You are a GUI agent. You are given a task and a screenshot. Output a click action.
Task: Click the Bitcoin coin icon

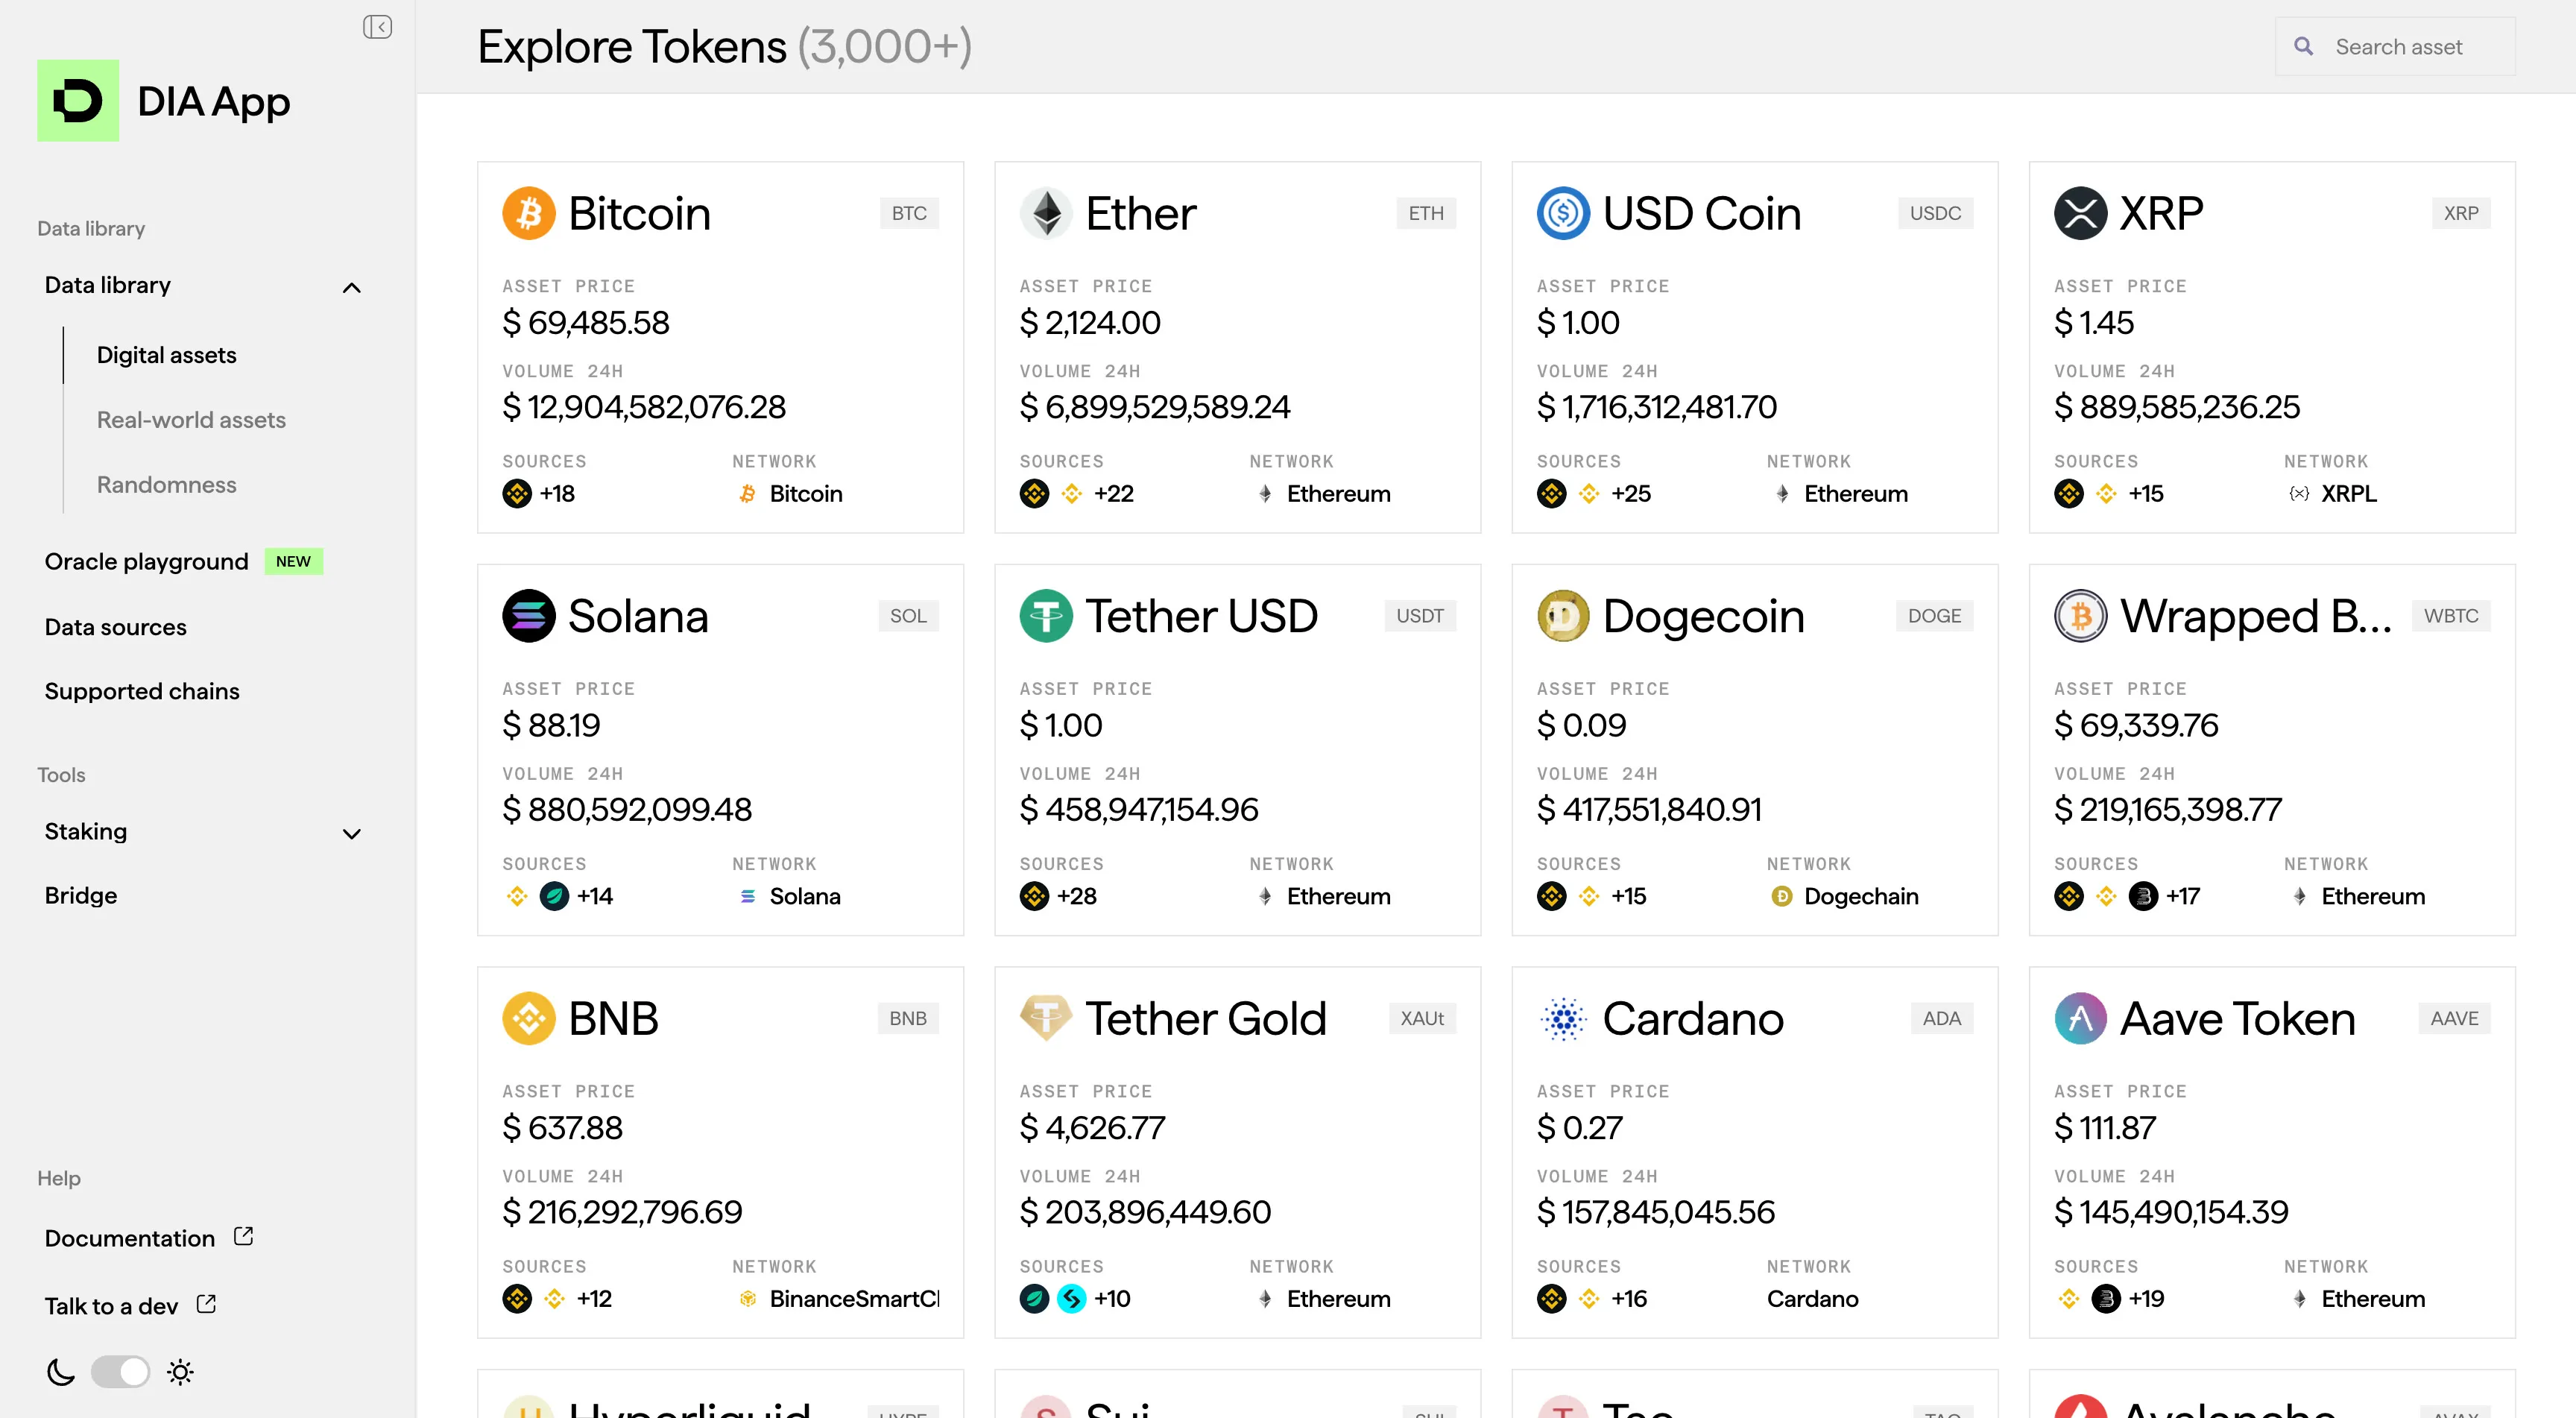528,213
